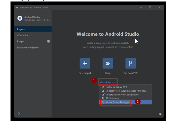Viewport: 175px width, 130px height.
Task: Click the New Project plus icon
Action: [85, 64]
